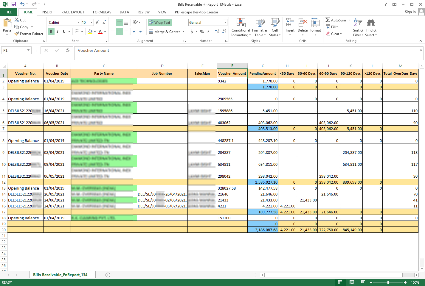Select the Party Name header cell
The height and width of the screenshot is (286, 425).
coord(104,74)
